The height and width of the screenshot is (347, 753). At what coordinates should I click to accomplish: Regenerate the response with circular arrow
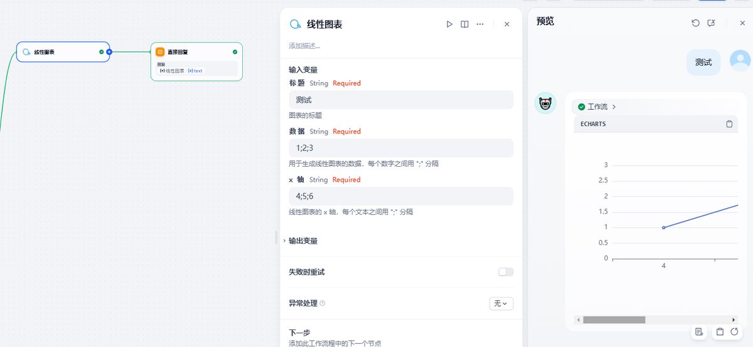pyautogui.click(x=734, y=331)
